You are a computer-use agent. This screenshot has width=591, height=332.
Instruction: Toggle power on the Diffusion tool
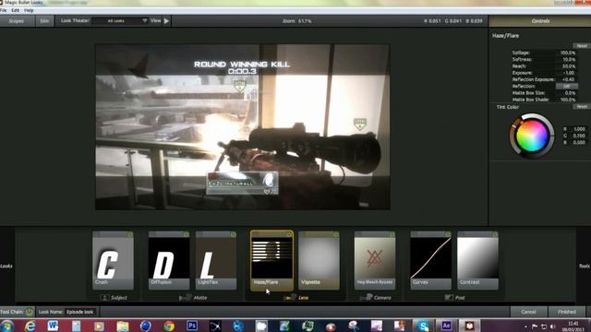click(x=186, y=234)
